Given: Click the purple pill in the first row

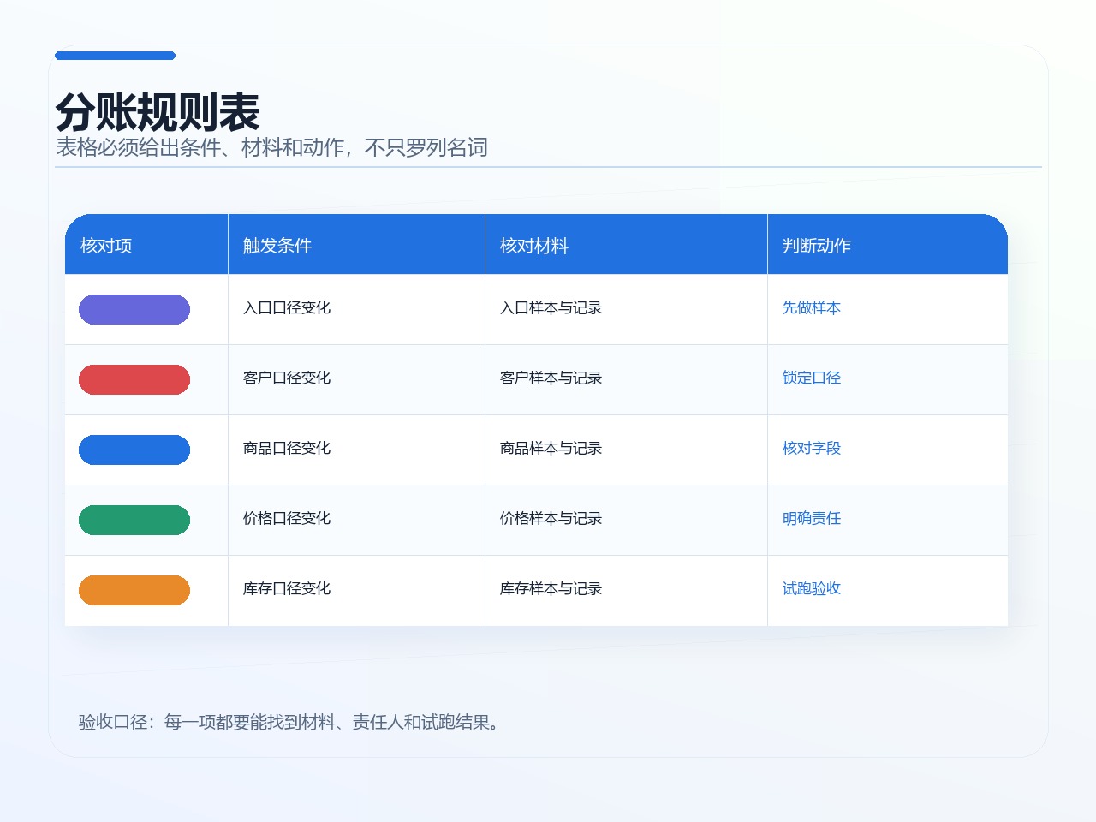Looking at the screenshot, I should [134, 309].
